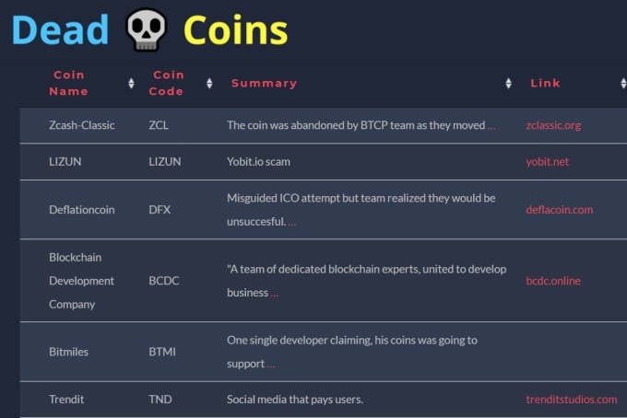Expand Zcash-Classic summary ellipsis

click(x=491, y=127)
